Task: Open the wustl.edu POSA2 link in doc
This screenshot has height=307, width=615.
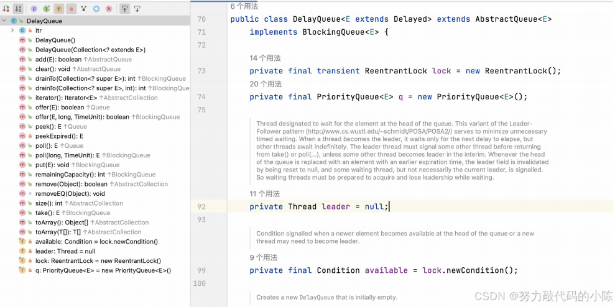Action: tap(379, 131)
